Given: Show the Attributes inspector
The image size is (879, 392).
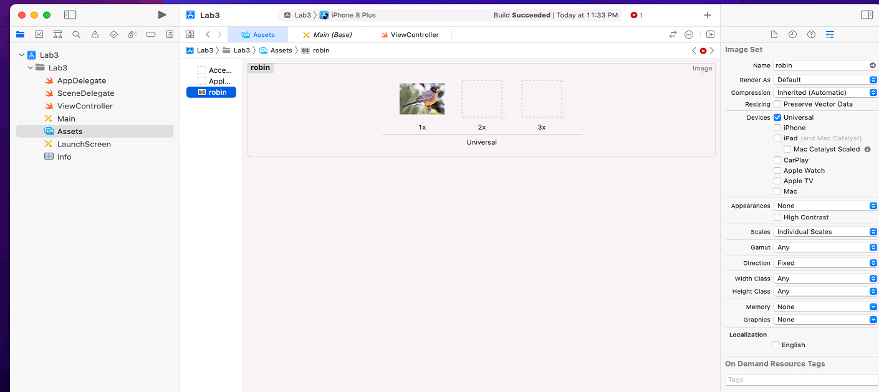Looking at the screenshot, I should (830, 34).
